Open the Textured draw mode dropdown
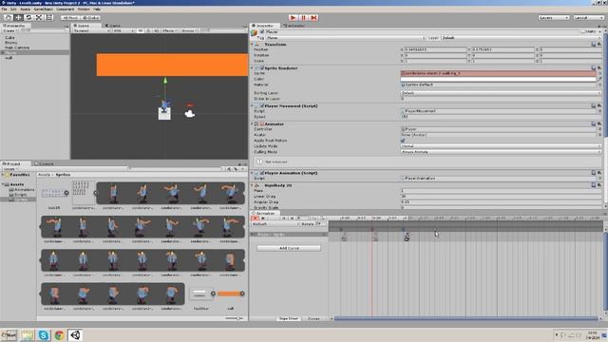This screenshot has height=342, width=608. click(x=91, y=30)
